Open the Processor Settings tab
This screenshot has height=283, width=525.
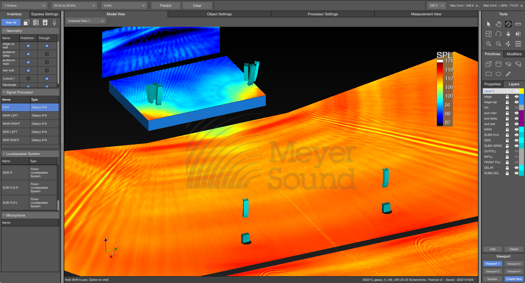point(323,14)
